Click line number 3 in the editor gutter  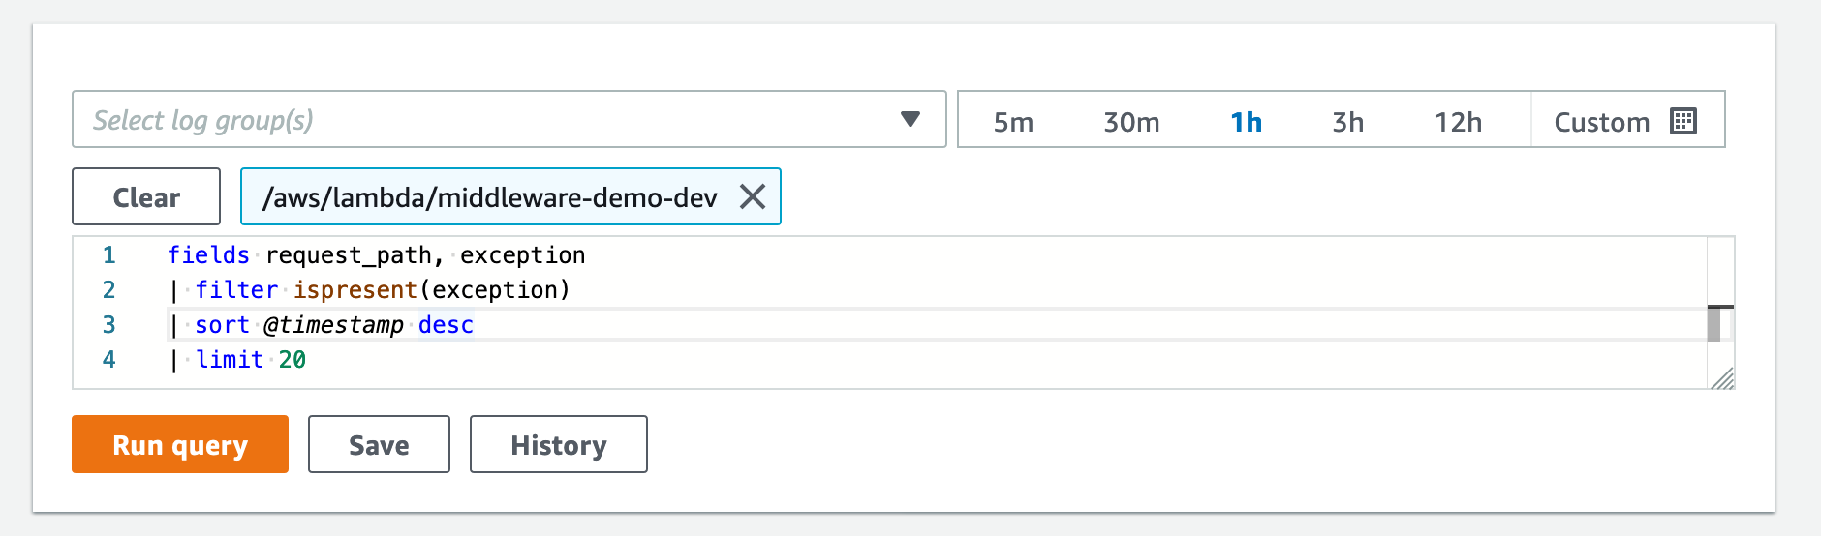[108, 325]
